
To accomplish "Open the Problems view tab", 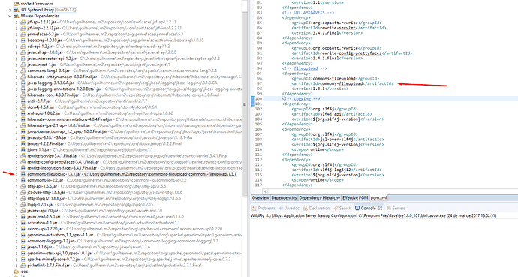I will pyautogui.click(x=264, y=209).
